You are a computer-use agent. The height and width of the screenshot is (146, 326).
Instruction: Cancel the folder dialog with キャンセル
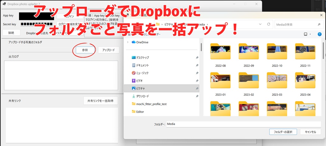click(x=311, y=132)
